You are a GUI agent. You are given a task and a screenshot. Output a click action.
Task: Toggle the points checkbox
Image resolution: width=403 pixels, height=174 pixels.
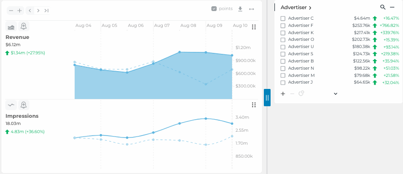pyautogui.click(x=214, y=9)
